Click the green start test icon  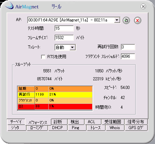point(126,20)
